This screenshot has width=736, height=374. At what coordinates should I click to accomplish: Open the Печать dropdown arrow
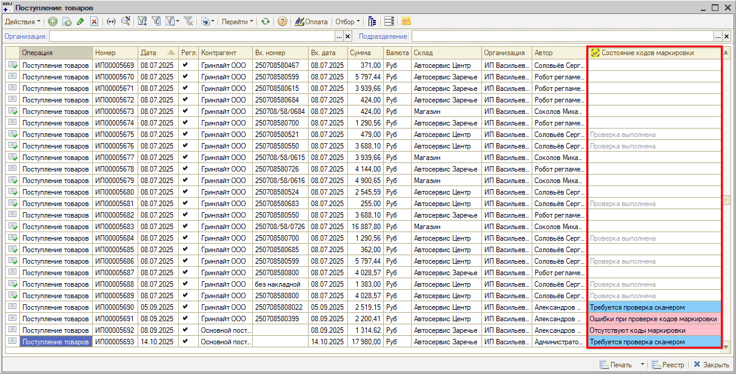(x=642, y=365)
